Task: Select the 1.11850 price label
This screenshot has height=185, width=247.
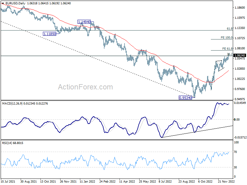Action: [x=50, y=34]
